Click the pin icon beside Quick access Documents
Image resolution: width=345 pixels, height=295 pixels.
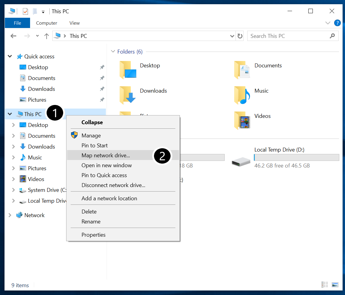click(x=102, y=78)
